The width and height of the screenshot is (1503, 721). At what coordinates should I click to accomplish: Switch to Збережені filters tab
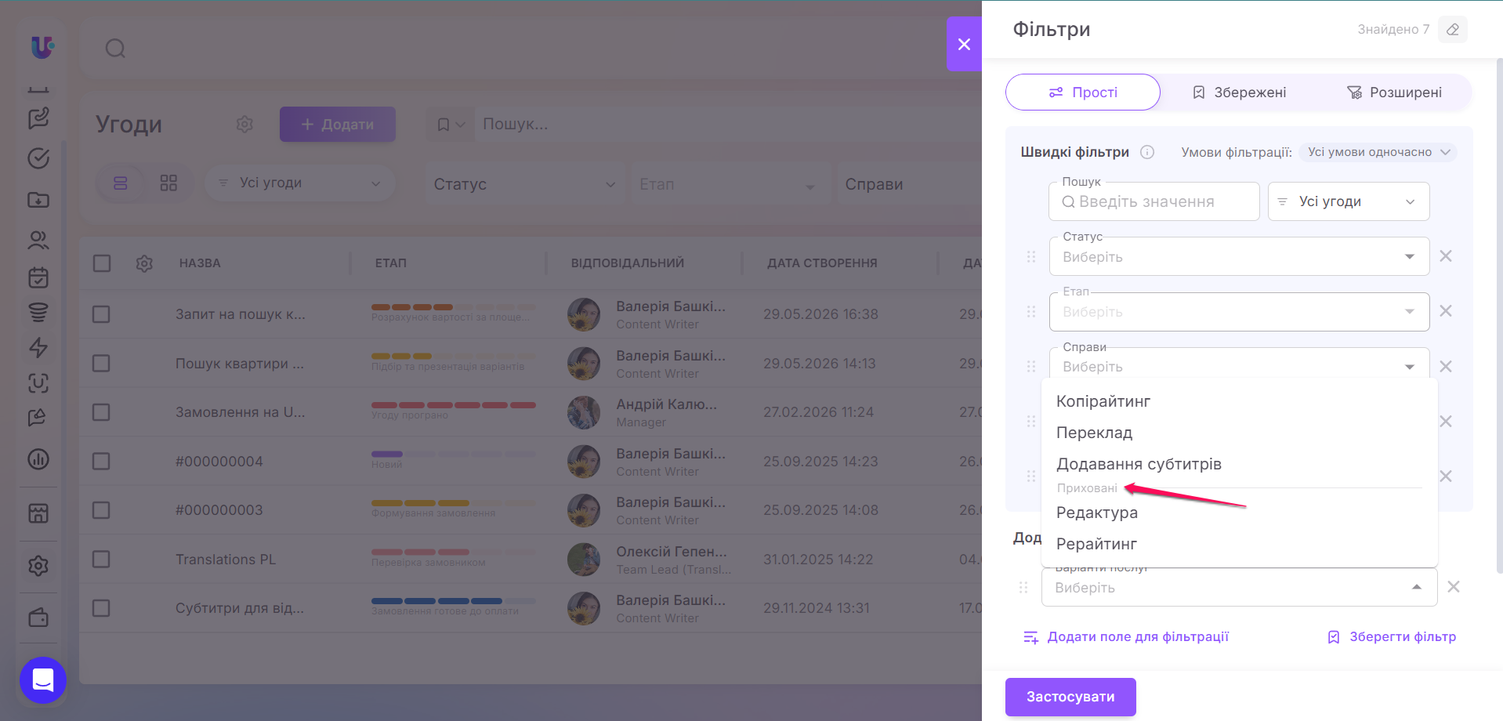(x=1239, y=92)
